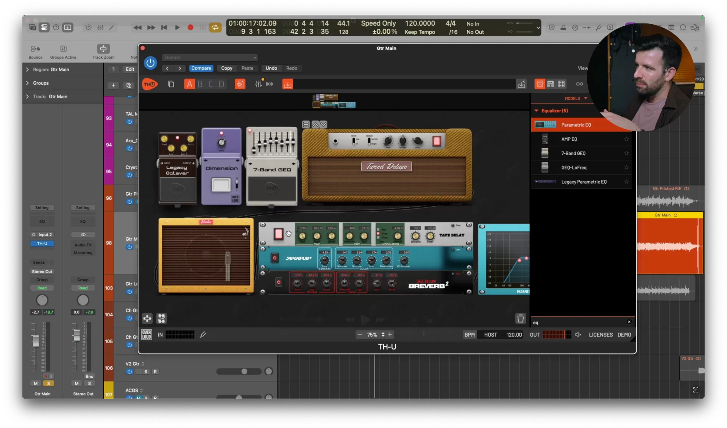Toggle the blue plugin power button

pos(151,63)
